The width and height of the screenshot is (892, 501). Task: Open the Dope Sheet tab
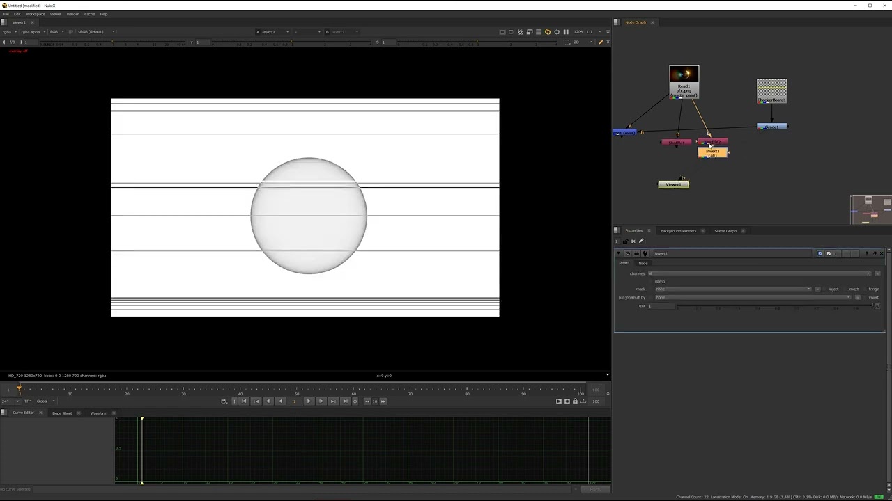coord(62,413)
